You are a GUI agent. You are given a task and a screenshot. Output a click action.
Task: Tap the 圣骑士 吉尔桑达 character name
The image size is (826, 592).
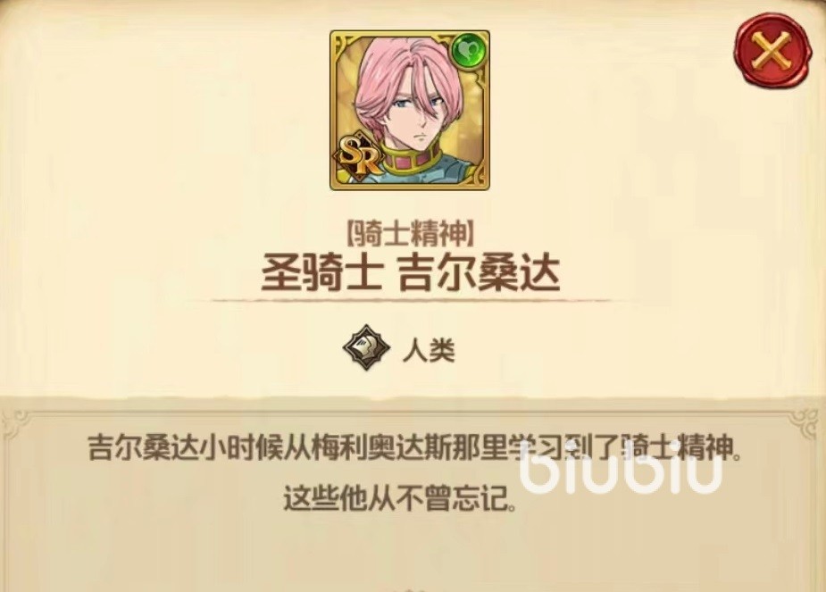pos(410,272)
